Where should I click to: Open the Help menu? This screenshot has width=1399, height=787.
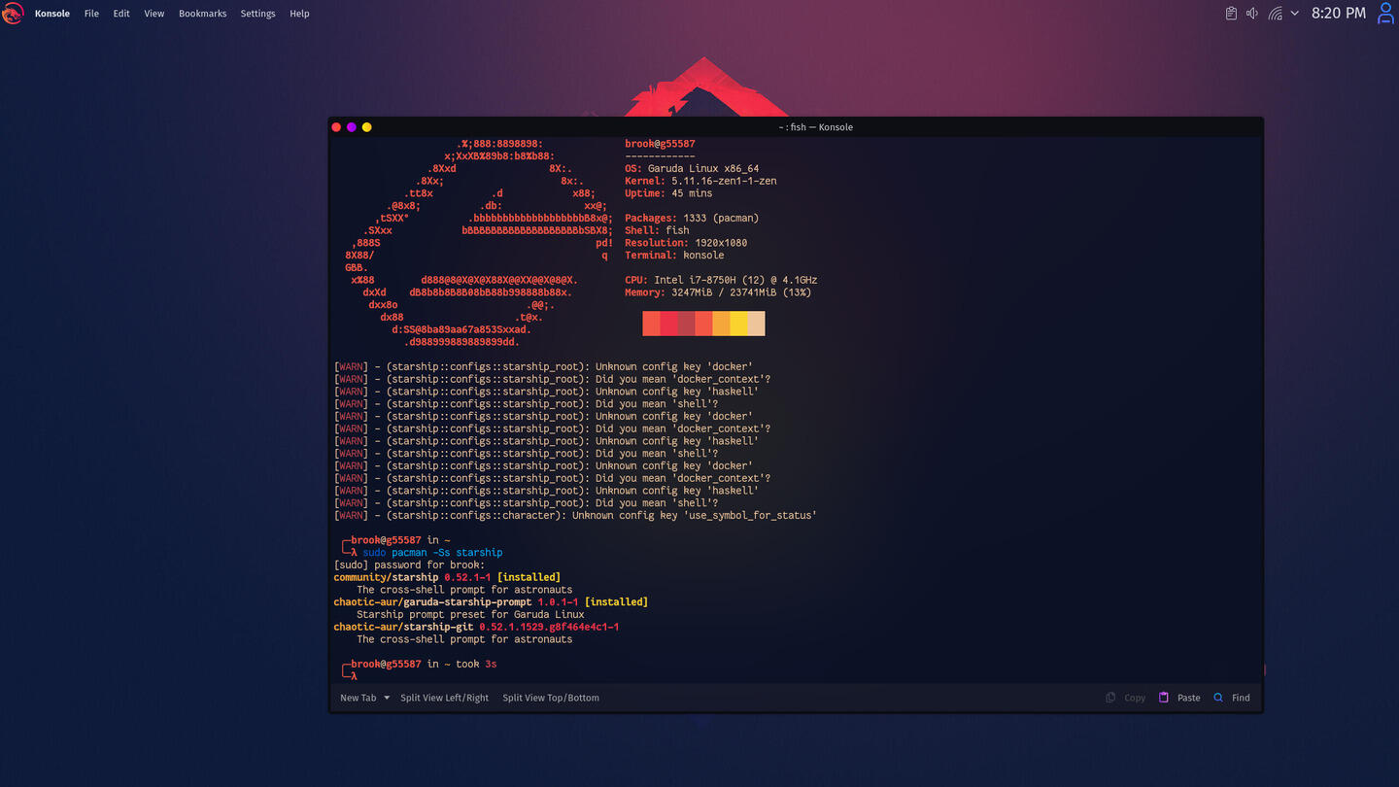pos(299,14)
